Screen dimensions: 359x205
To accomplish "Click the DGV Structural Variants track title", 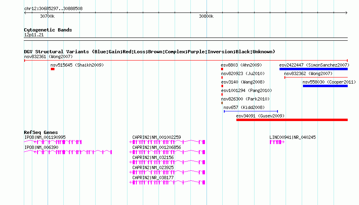I will 149,52.
